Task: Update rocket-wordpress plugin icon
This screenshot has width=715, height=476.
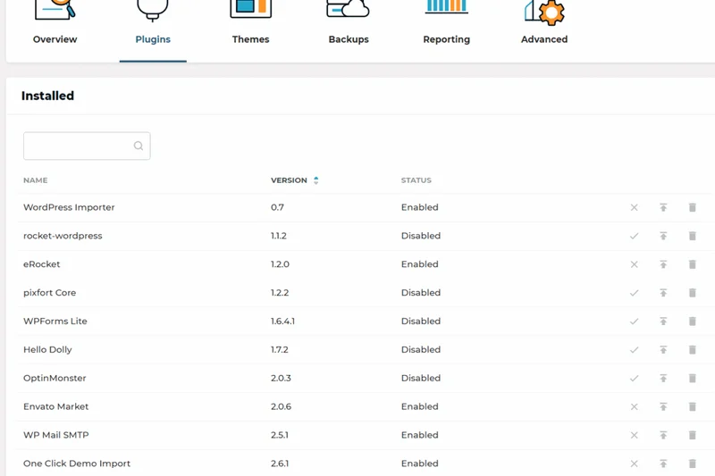Action: (663, 236)
